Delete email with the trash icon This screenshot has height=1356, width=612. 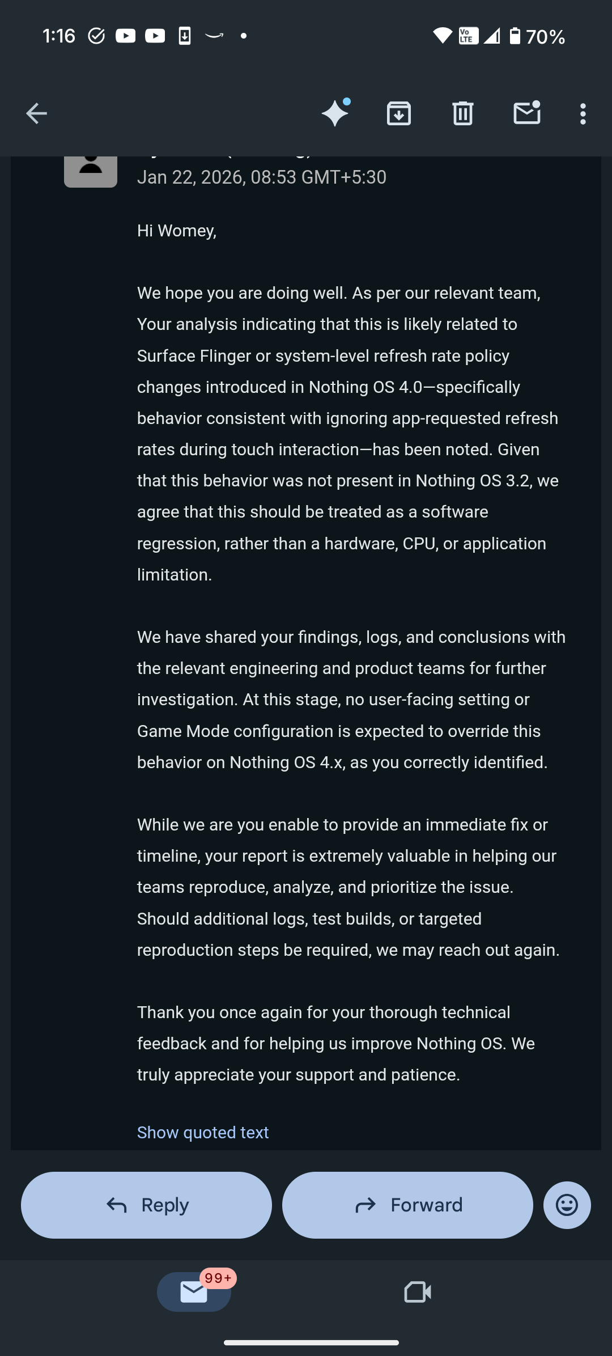pyautogui.click(x=462, y=113)
